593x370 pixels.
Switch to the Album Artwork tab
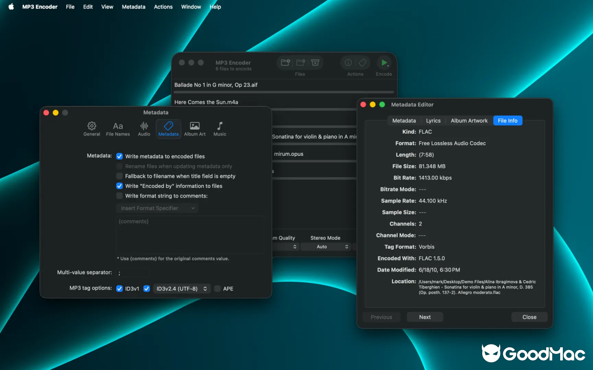click(x=469, y=121)
